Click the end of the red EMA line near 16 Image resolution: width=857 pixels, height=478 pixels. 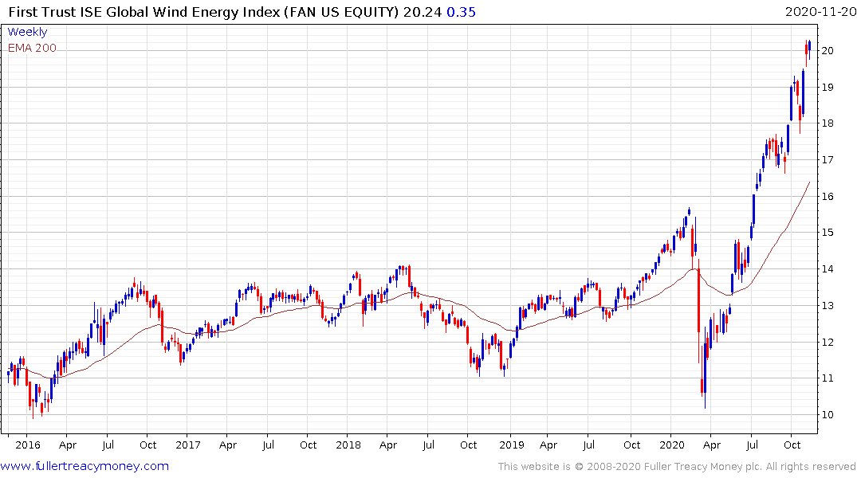(x=809, y=183)
